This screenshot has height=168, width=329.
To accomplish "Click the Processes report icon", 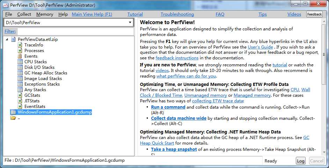I will click(20, 51).
